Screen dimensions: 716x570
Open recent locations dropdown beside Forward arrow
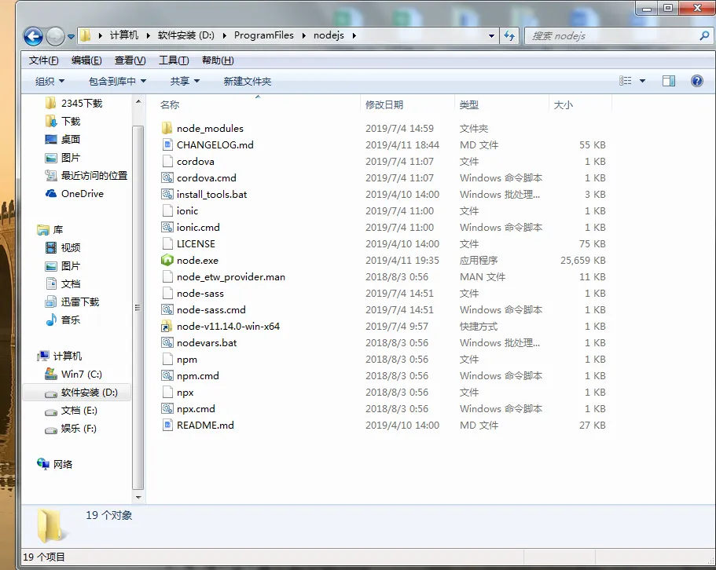72,36
